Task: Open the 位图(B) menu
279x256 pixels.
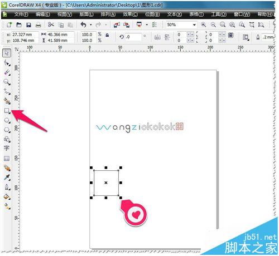Action: click(152, 14)
